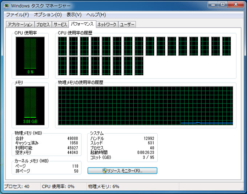Screen dimensions: 247x194
Task: Select the パフォーマンス tab
Action: coord(82,24)
